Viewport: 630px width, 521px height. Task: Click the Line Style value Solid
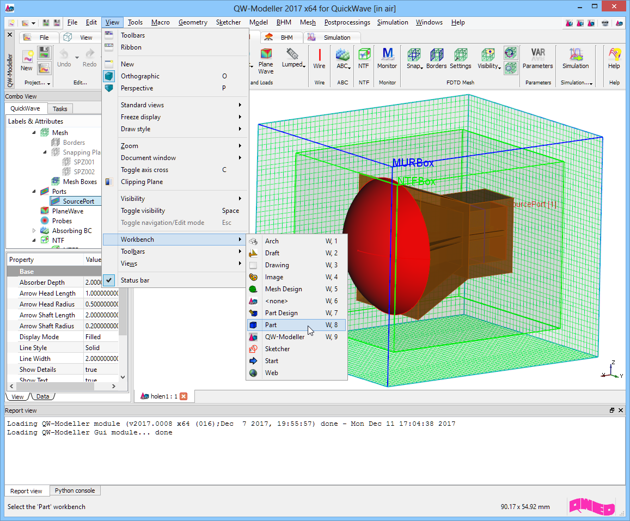[x=101, y=348]
